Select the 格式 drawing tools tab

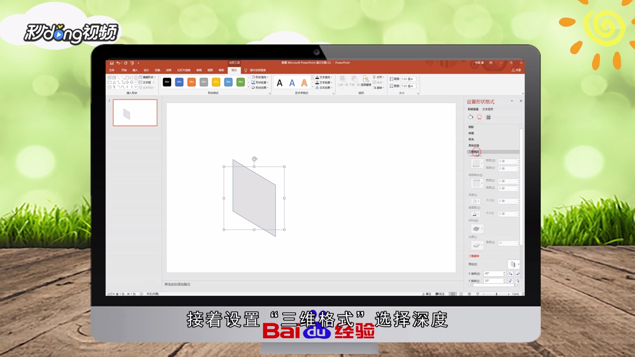tap(234, 70)
